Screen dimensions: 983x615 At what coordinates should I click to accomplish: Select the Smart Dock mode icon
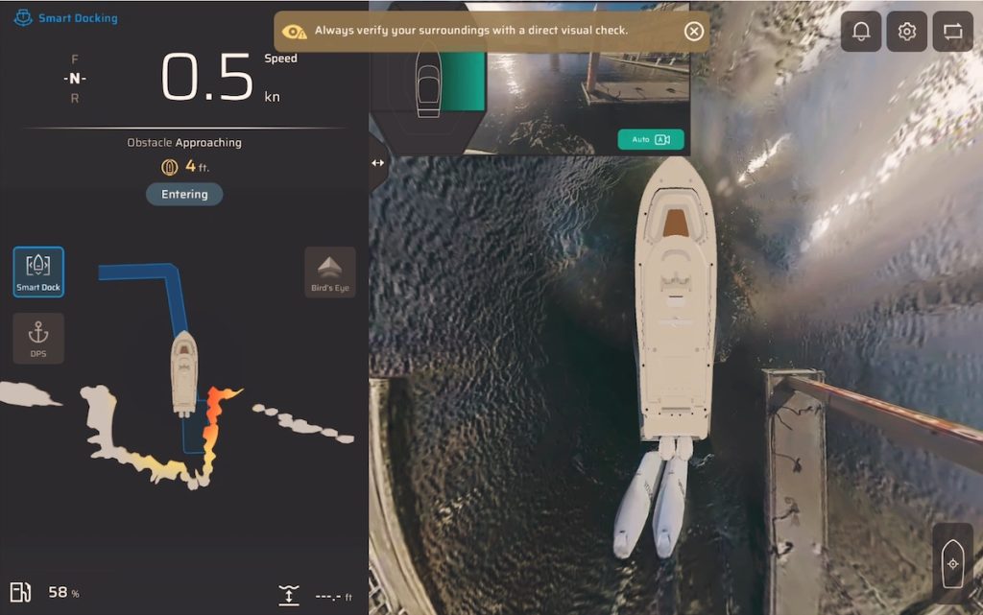click(x=37, y=272)
